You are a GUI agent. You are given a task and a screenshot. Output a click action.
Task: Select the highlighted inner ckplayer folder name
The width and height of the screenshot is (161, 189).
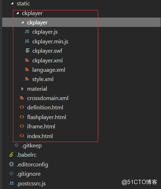(37, 23)
